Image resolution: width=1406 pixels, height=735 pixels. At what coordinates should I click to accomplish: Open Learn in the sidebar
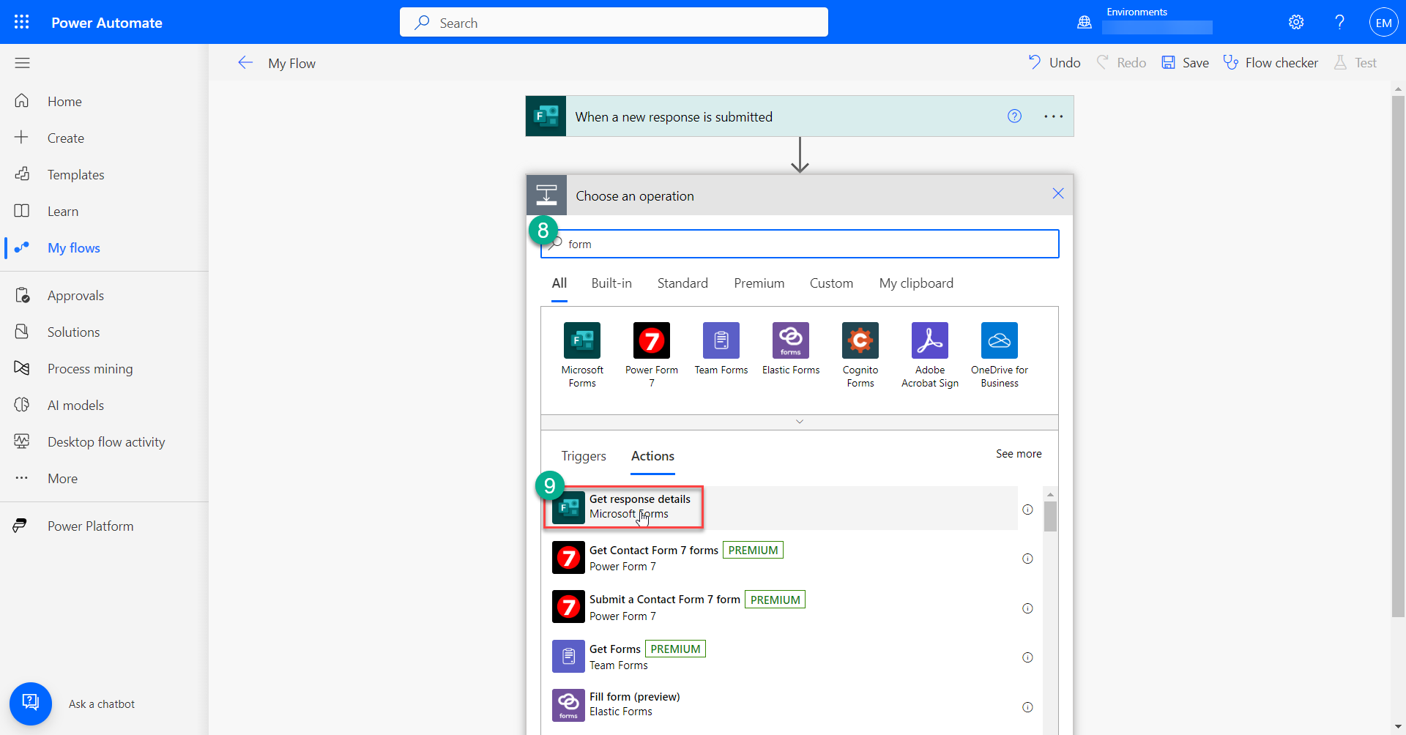pos(104,211)
